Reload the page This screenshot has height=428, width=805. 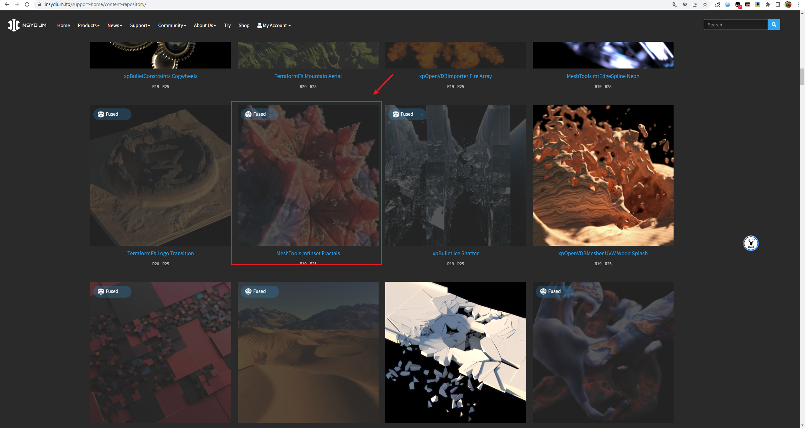click(27, 4)
